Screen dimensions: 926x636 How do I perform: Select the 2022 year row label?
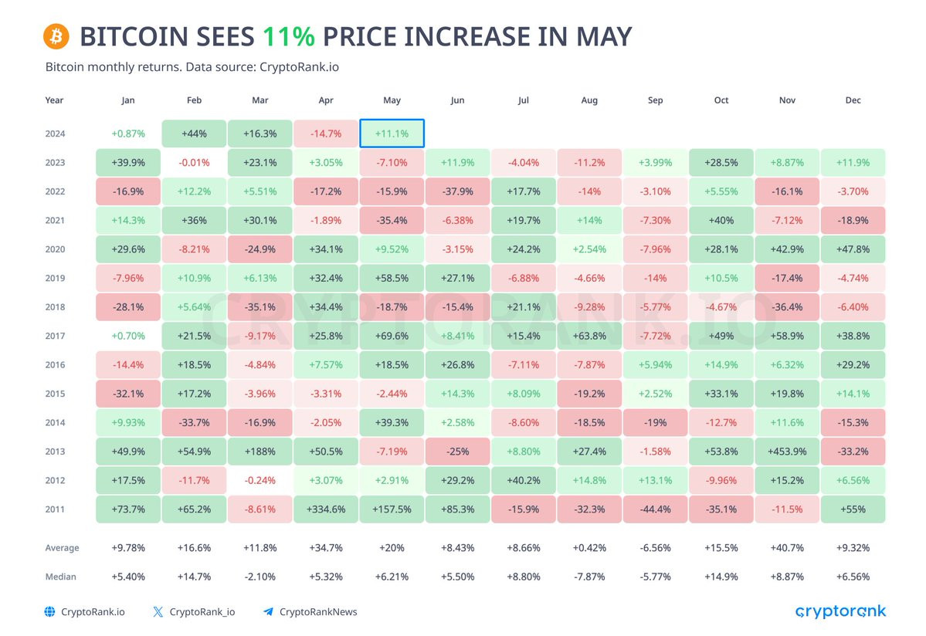[55, 191]
